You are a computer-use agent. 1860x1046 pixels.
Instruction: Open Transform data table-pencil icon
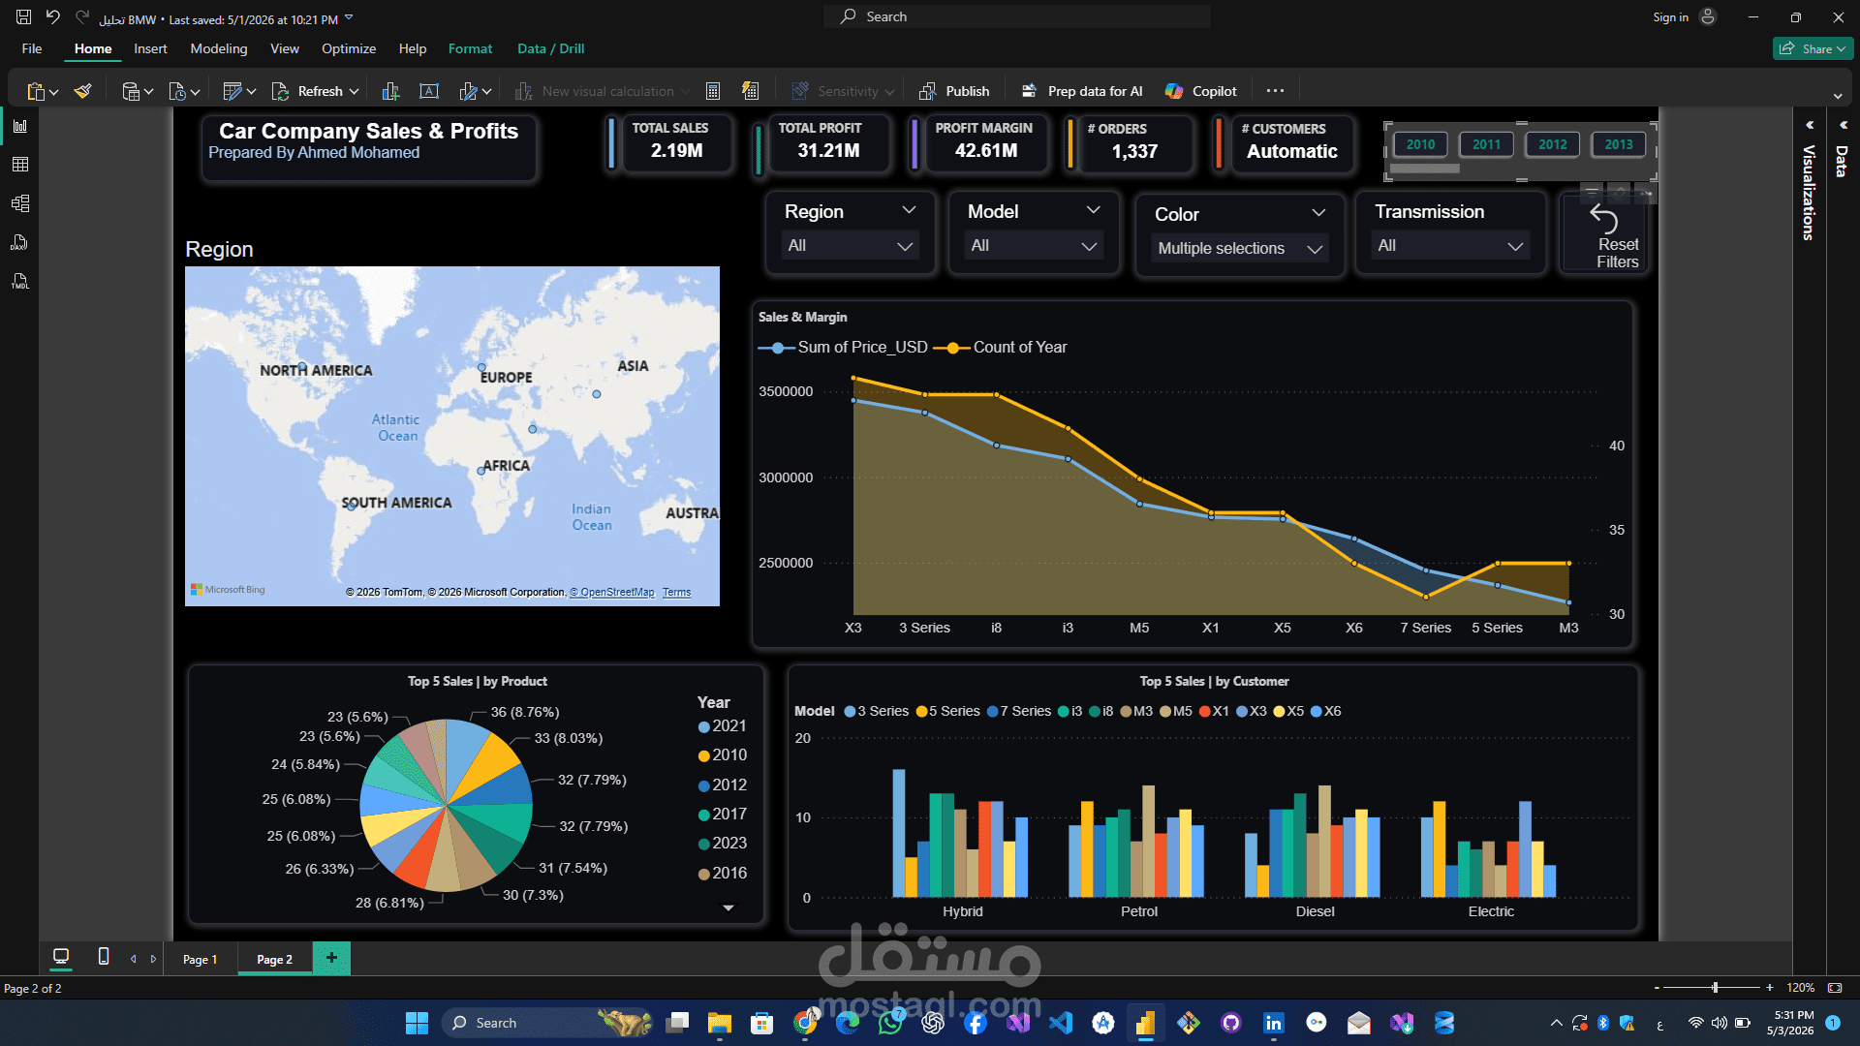click(232, 91)
